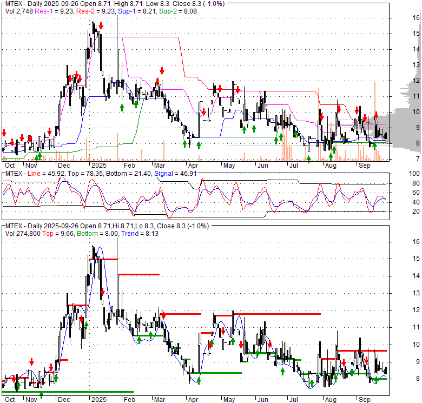Click the 40 label on oscillator axis
This screenshot has width=422, height=403.
pyautogui.click(x=416, y=202)
